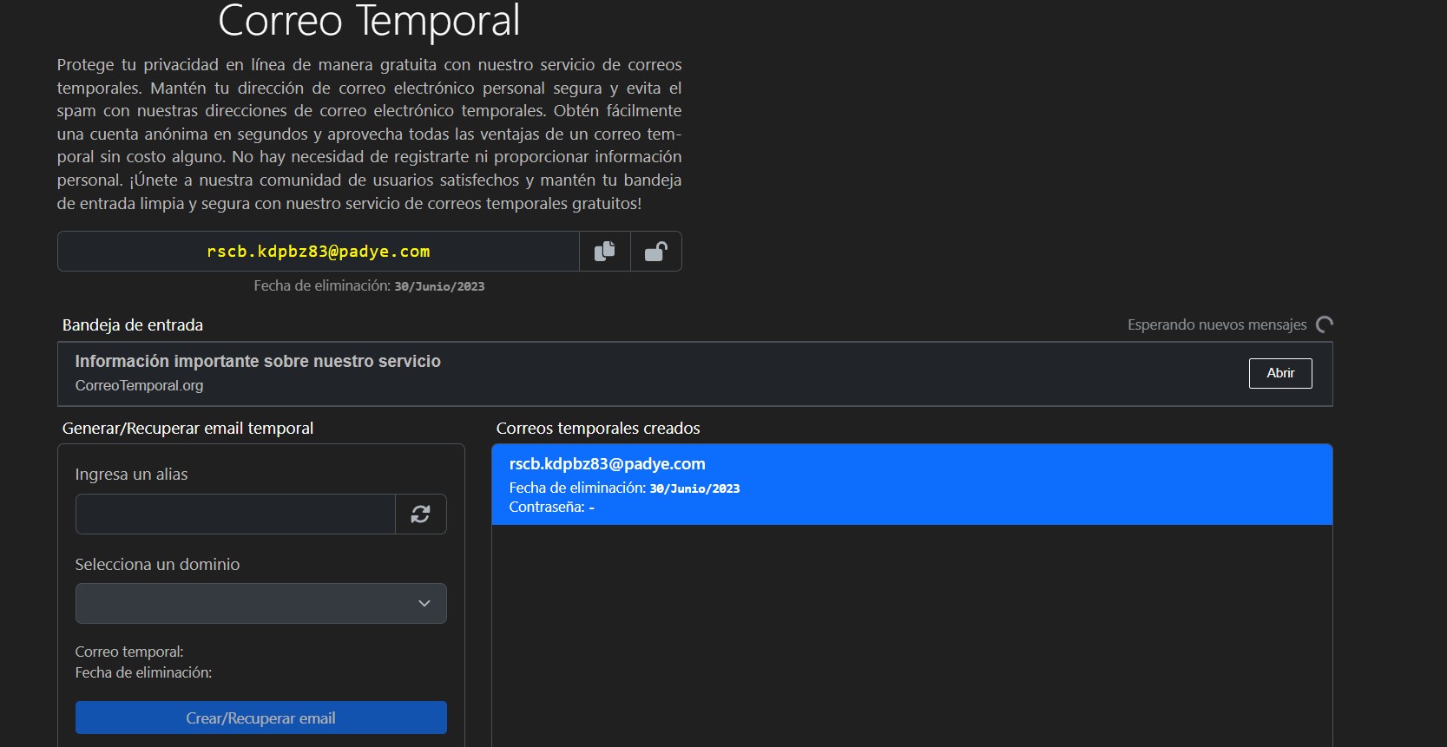Click the refresh alias generator icon
Screen dimensions: 1447x747
(x=421, y=514)
